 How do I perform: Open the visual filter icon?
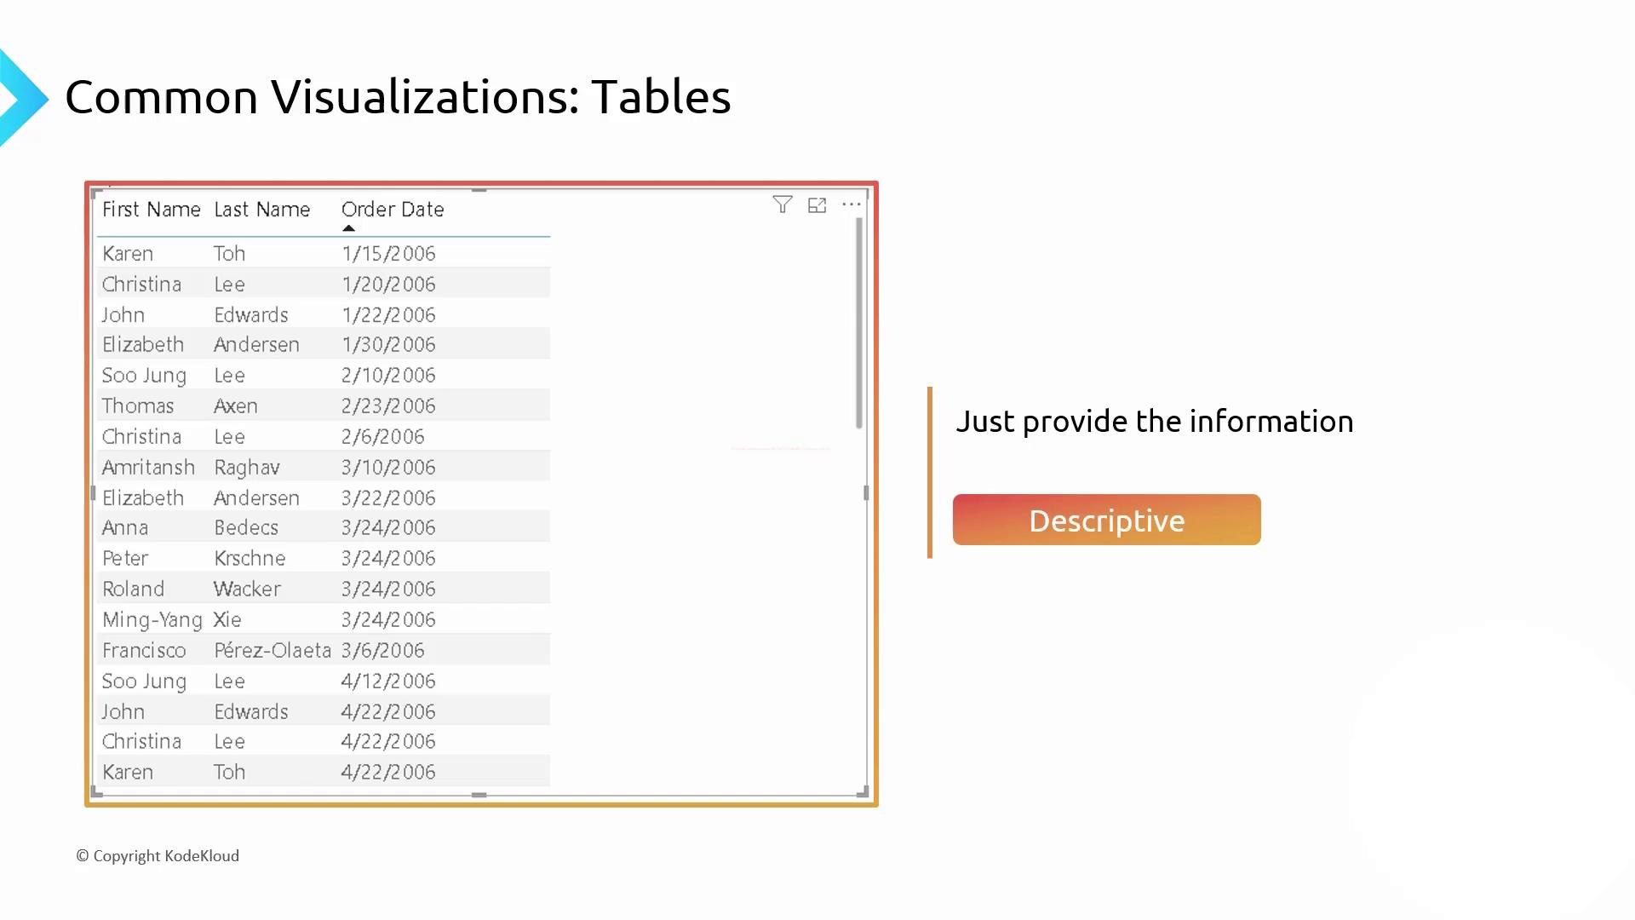782,205
